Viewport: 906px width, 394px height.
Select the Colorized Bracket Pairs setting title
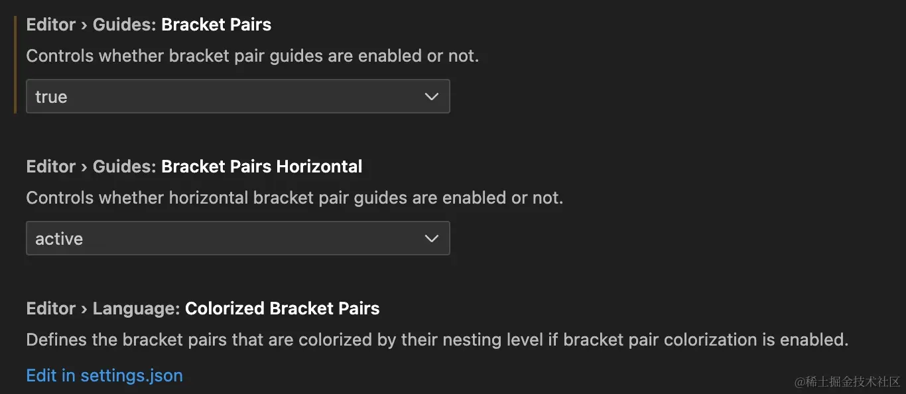coord(283,308)
